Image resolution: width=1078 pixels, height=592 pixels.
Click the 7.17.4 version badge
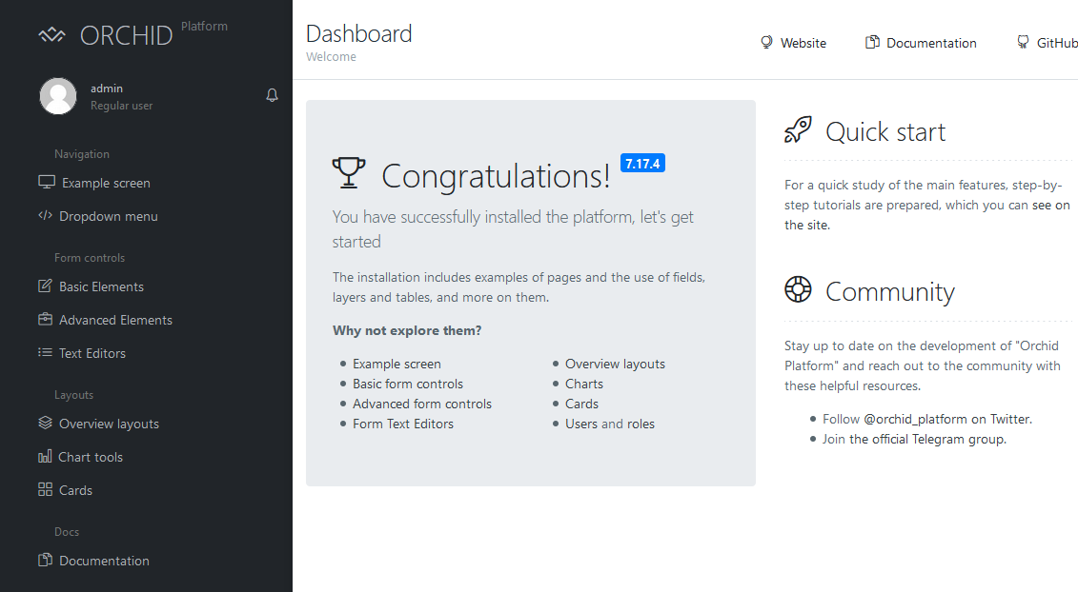[x=642, y=164]
